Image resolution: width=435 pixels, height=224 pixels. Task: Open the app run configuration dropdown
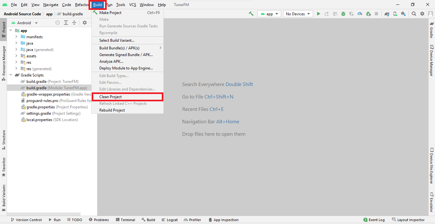269,14
